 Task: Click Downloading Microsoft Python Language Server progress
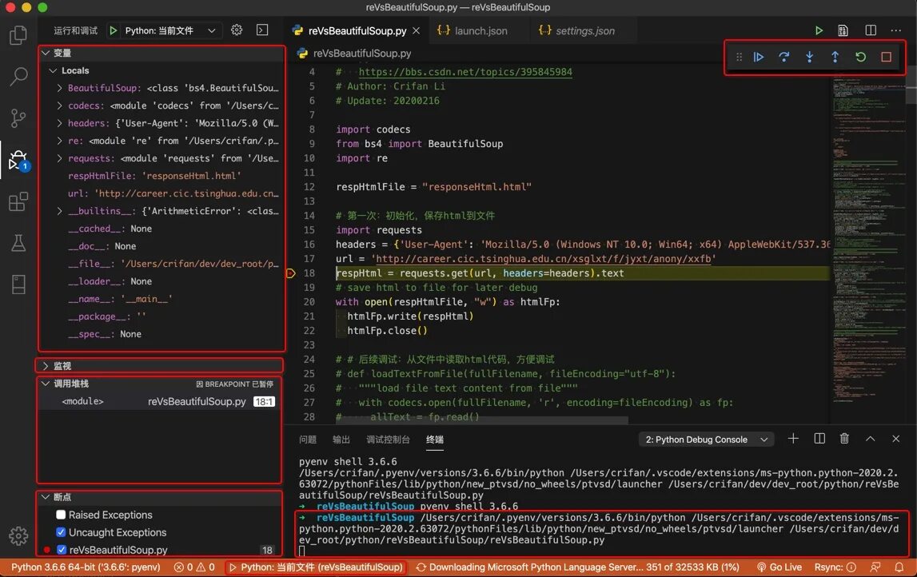[577, 567]
